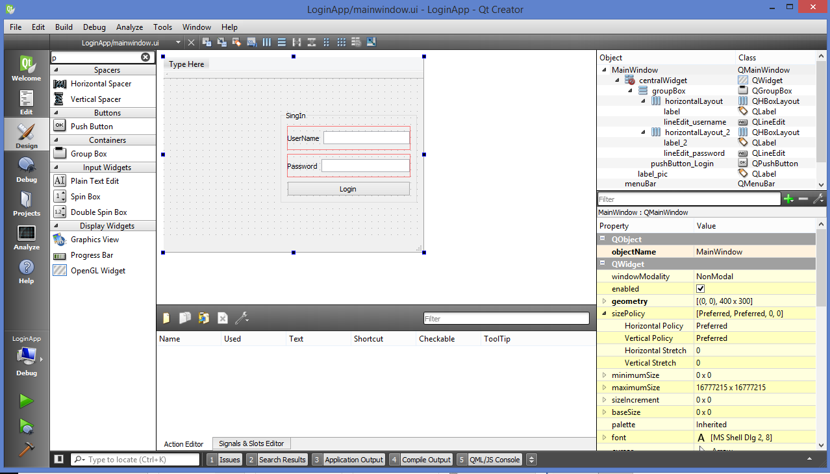
Task: Run the LoginApp with the green play icon
Action: click(26, 401)
